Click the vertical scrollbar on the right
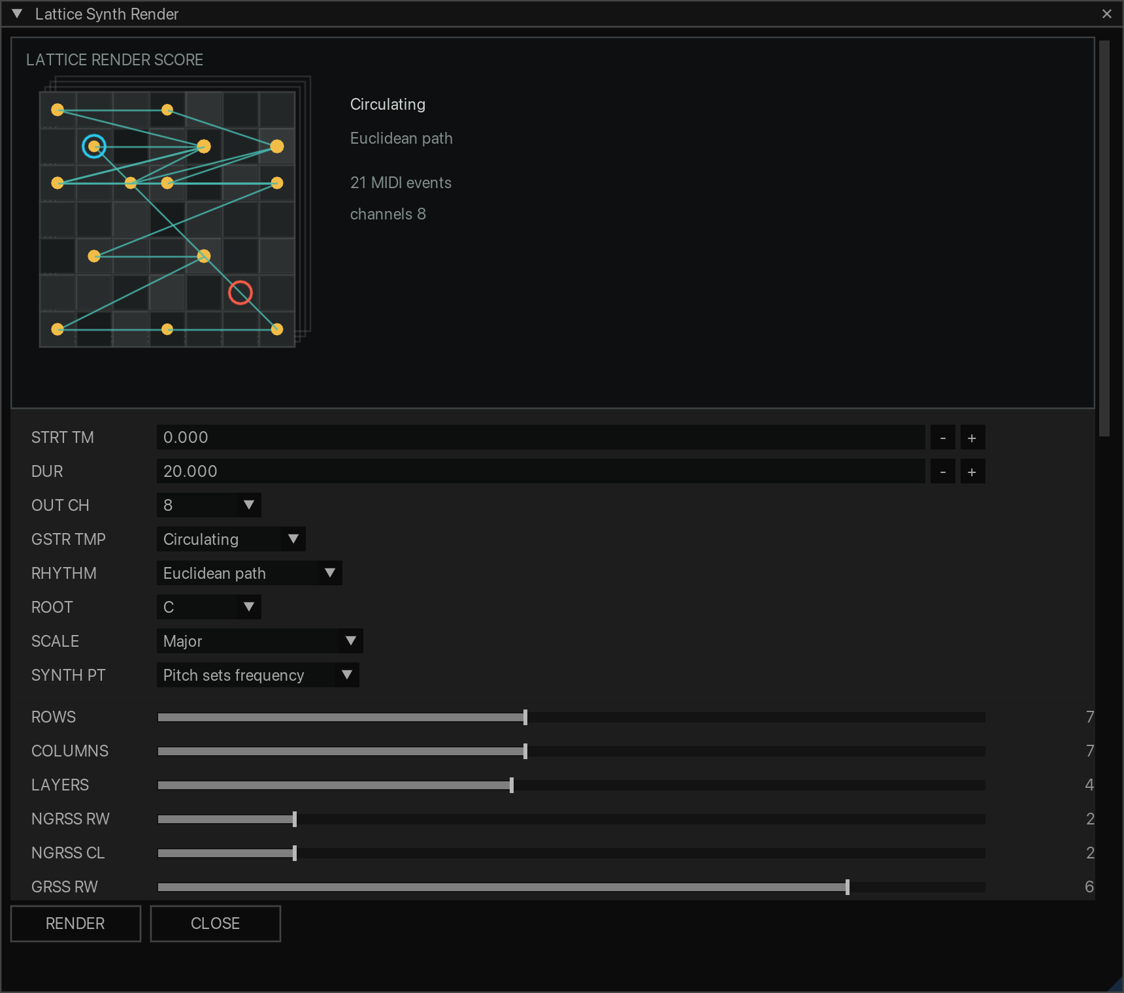 1104,238
